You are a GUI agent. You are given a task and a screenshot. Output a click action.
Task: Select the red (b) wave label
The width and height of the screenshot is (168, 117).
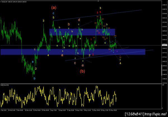(82, 71)
